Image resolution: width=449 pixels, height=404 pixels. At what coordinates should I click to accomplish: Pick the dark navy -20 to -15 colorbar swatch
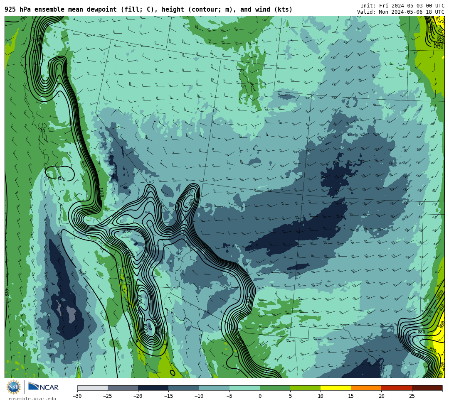(153, 388)
